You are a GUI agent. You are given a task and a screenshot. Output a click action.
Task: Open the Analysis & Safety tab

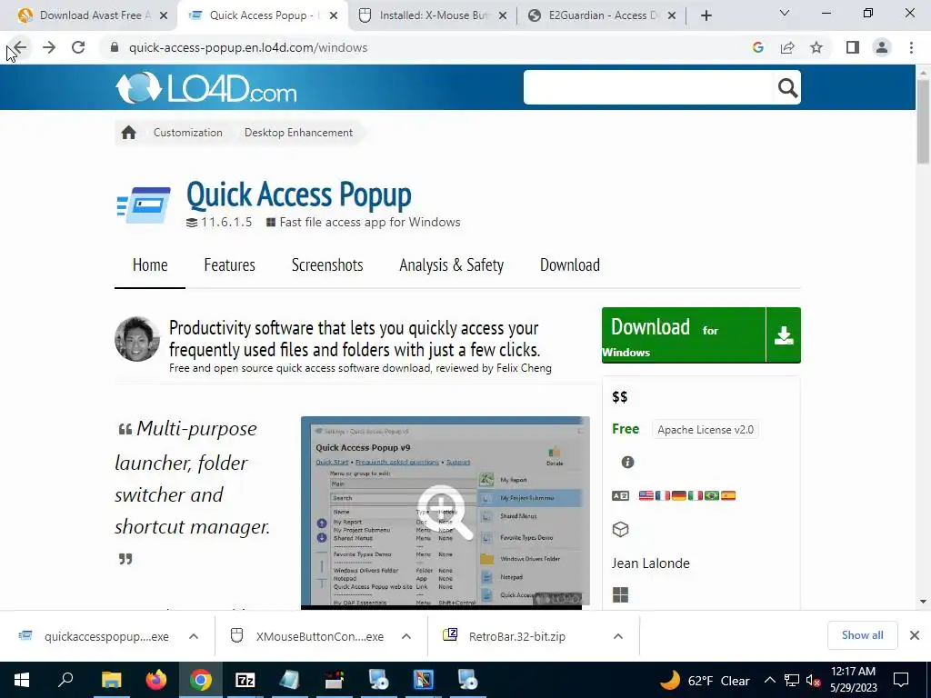point(451,264)
